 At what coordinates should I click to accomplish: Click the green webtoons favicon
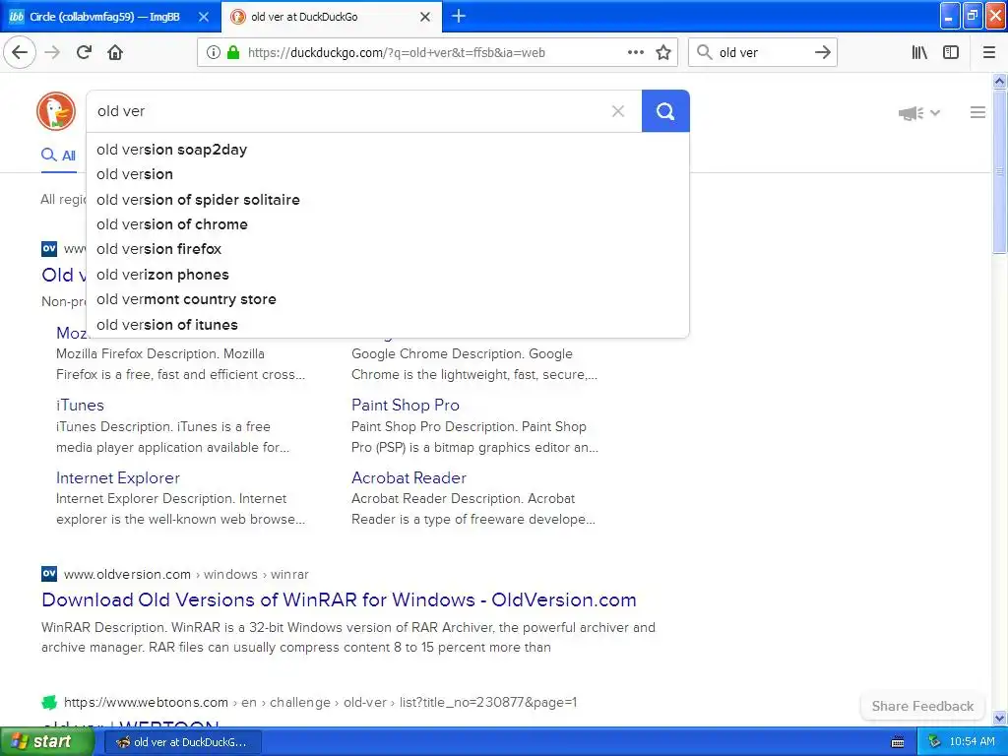[x=49, y=702]
